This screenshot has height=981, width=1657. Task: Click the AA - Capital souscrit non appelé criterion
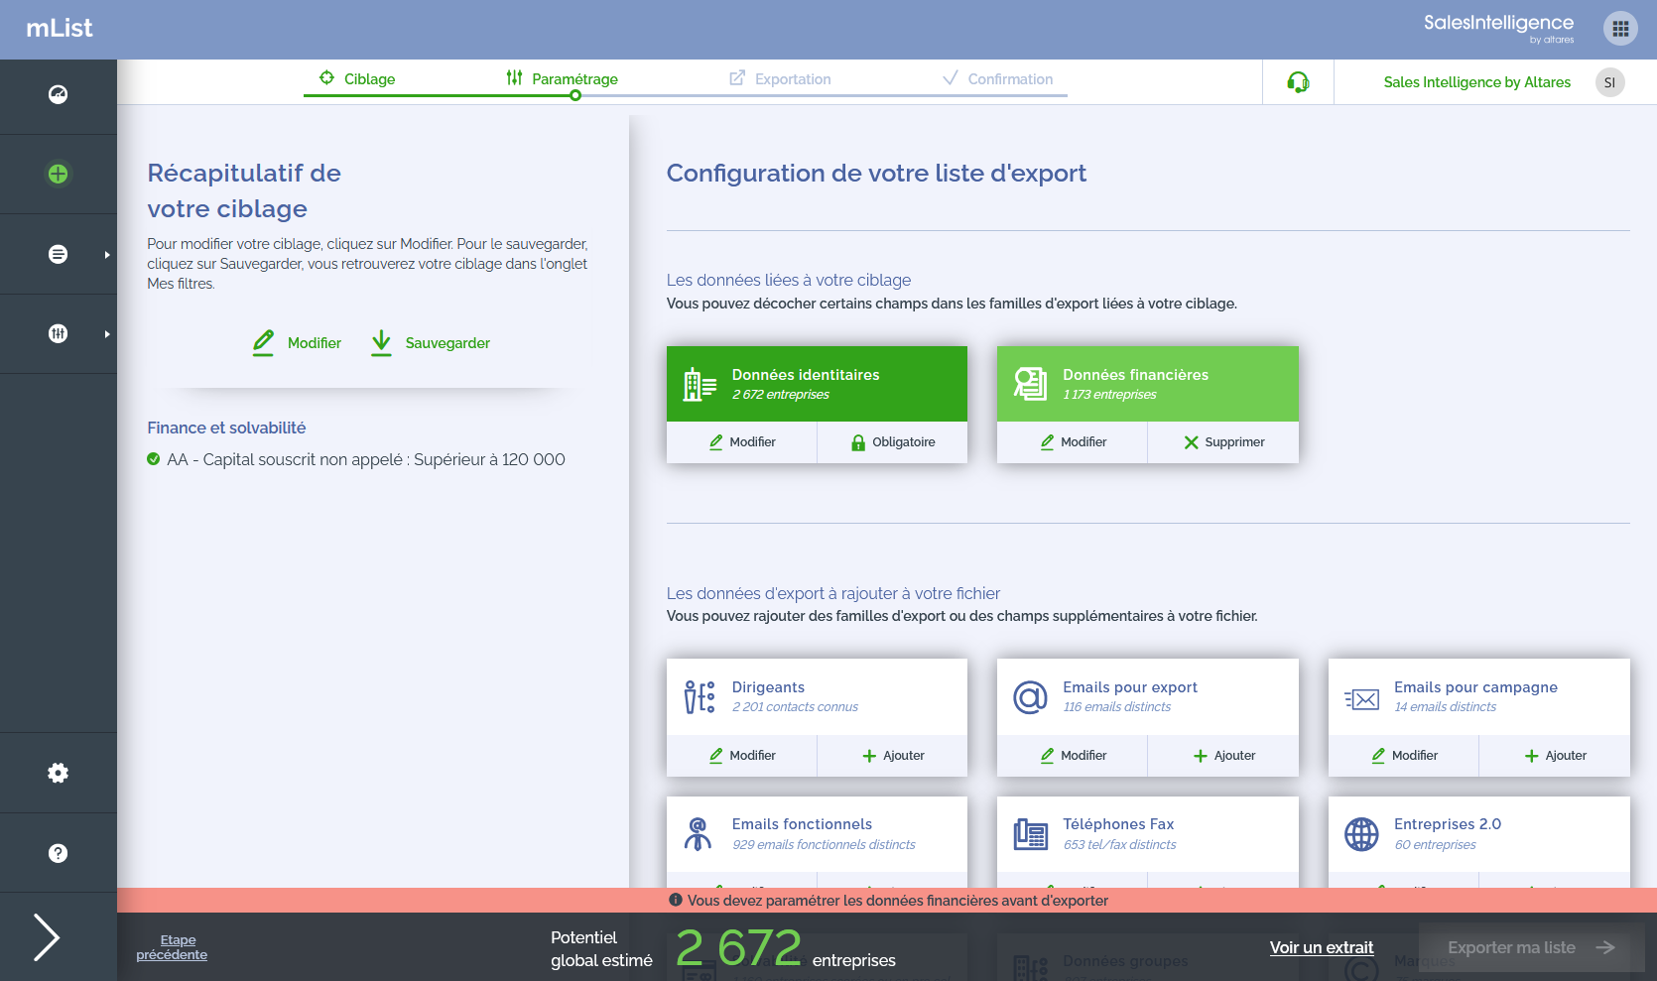(x=356, y=459)
